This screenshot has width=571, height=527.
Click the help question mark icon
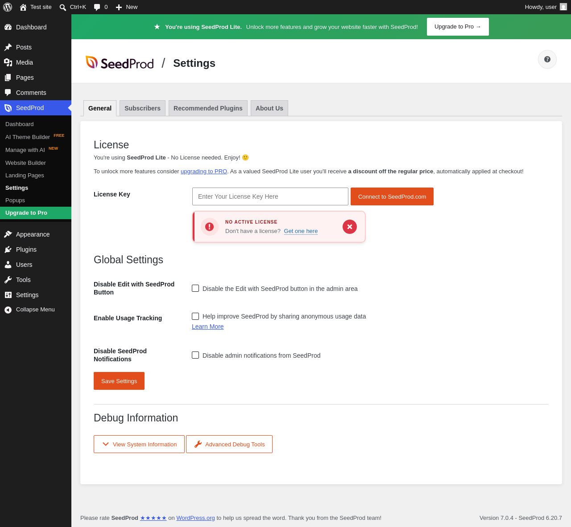[547, 59]
